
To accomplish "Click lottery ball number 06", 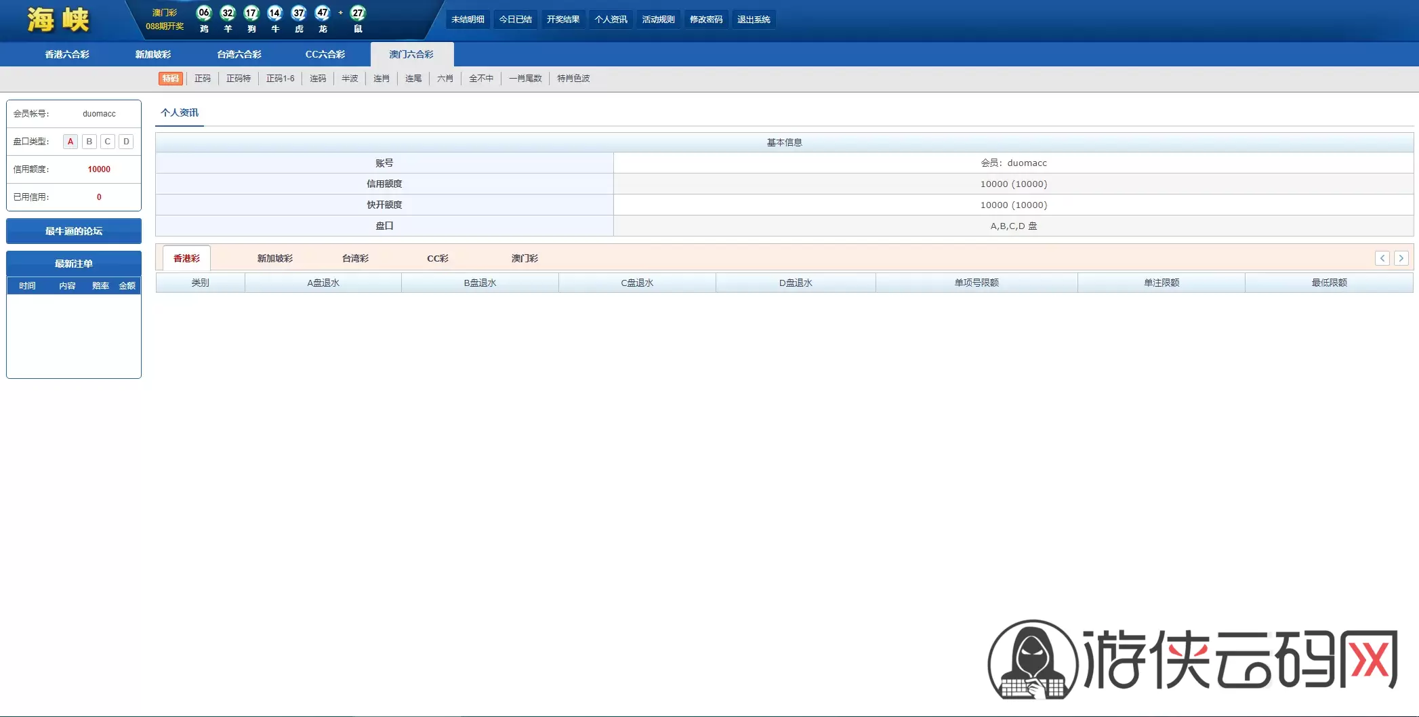I will (204, 13).
